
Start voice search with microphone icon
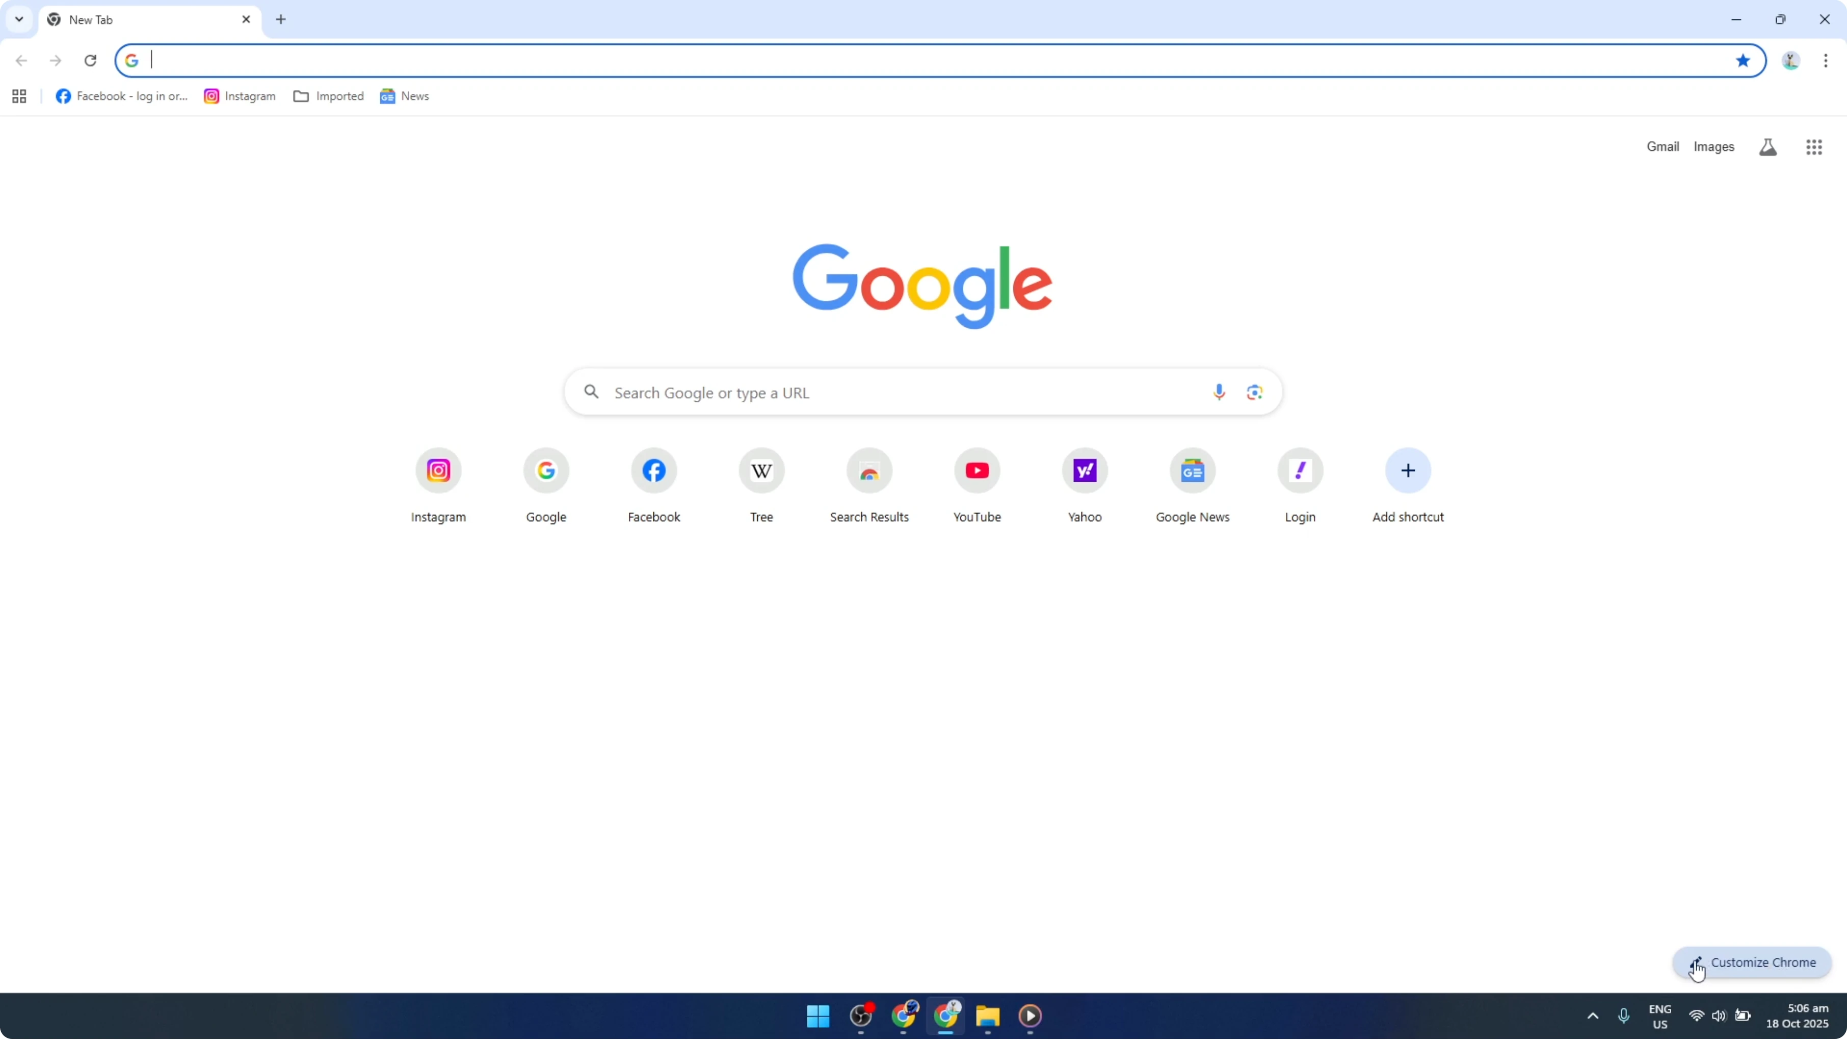[x=1219, y=393]
